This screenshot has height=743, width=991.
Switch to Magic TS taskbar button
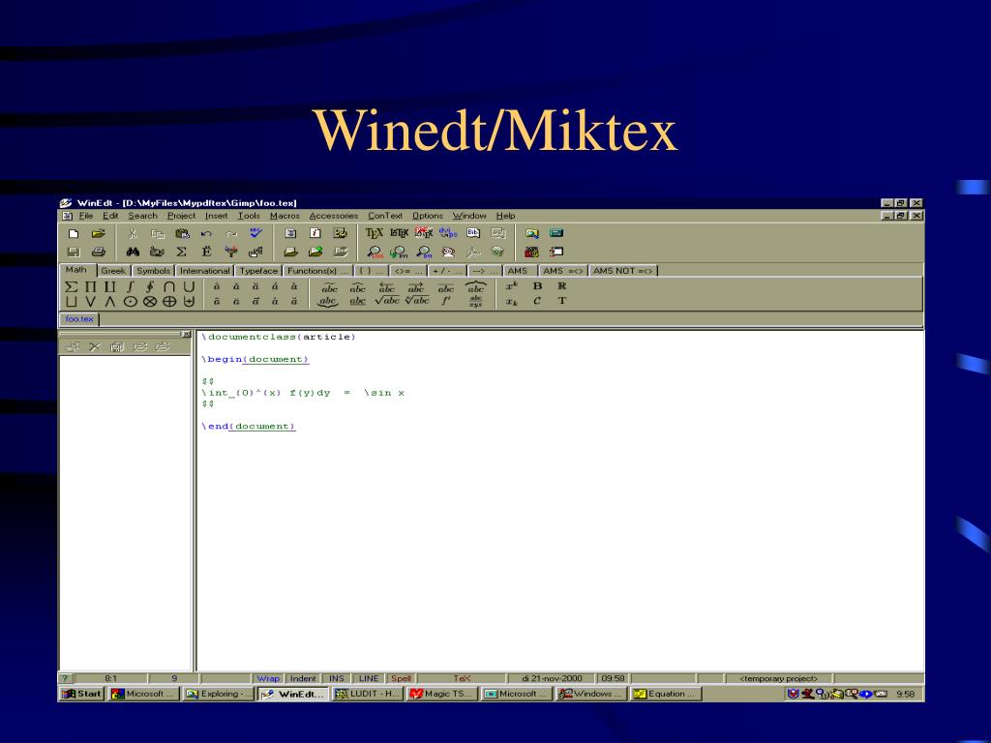pos(442,694)
